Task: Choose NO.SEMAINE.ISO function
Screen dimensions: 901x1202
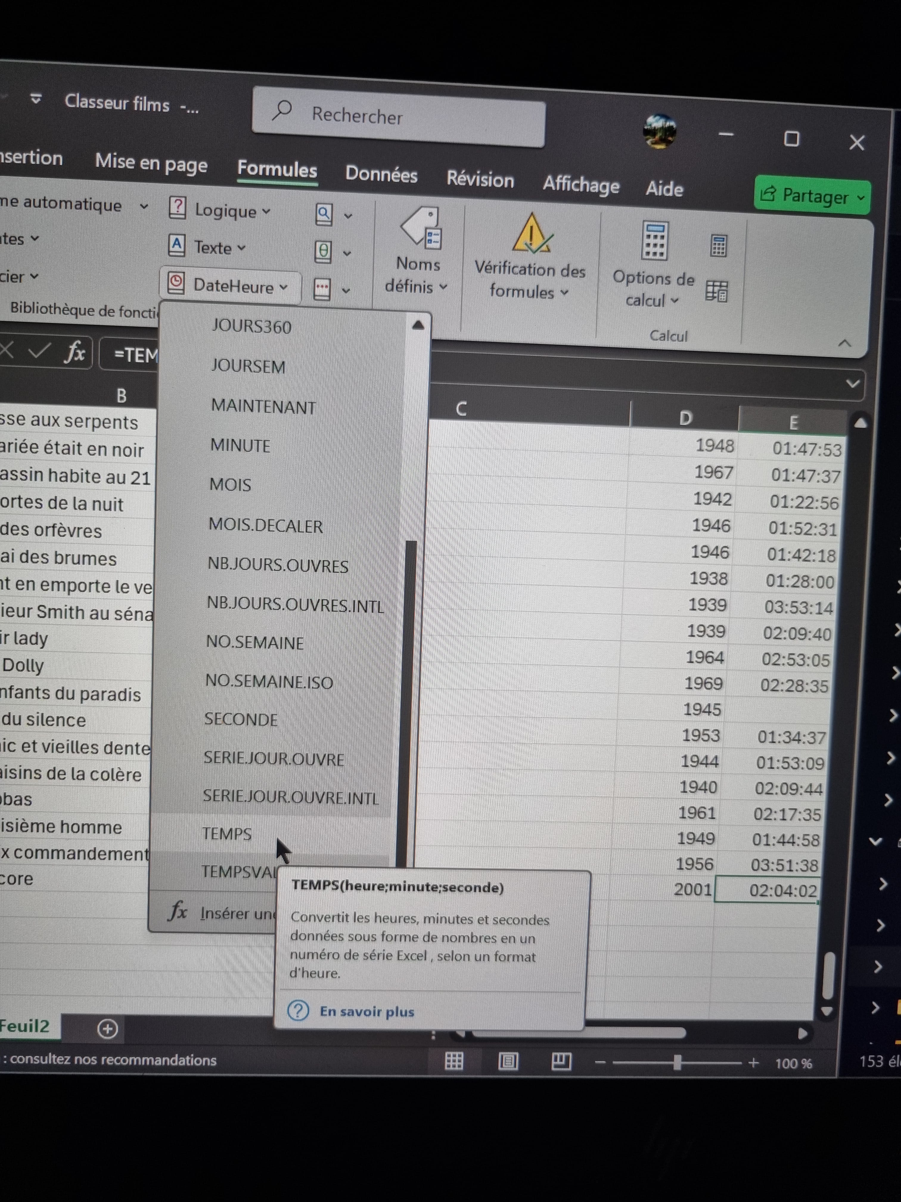Action: [269, 681]
